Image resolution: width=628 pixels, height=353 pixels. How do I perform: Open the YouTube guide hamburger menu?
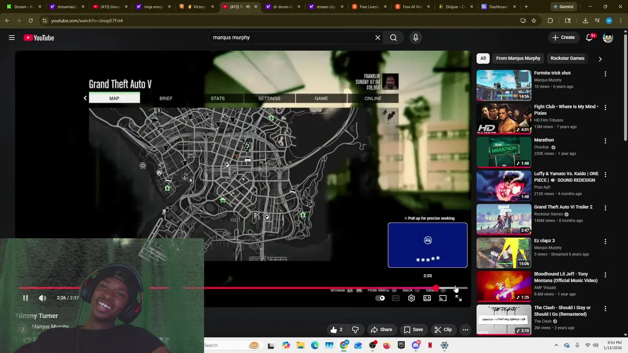12,38
